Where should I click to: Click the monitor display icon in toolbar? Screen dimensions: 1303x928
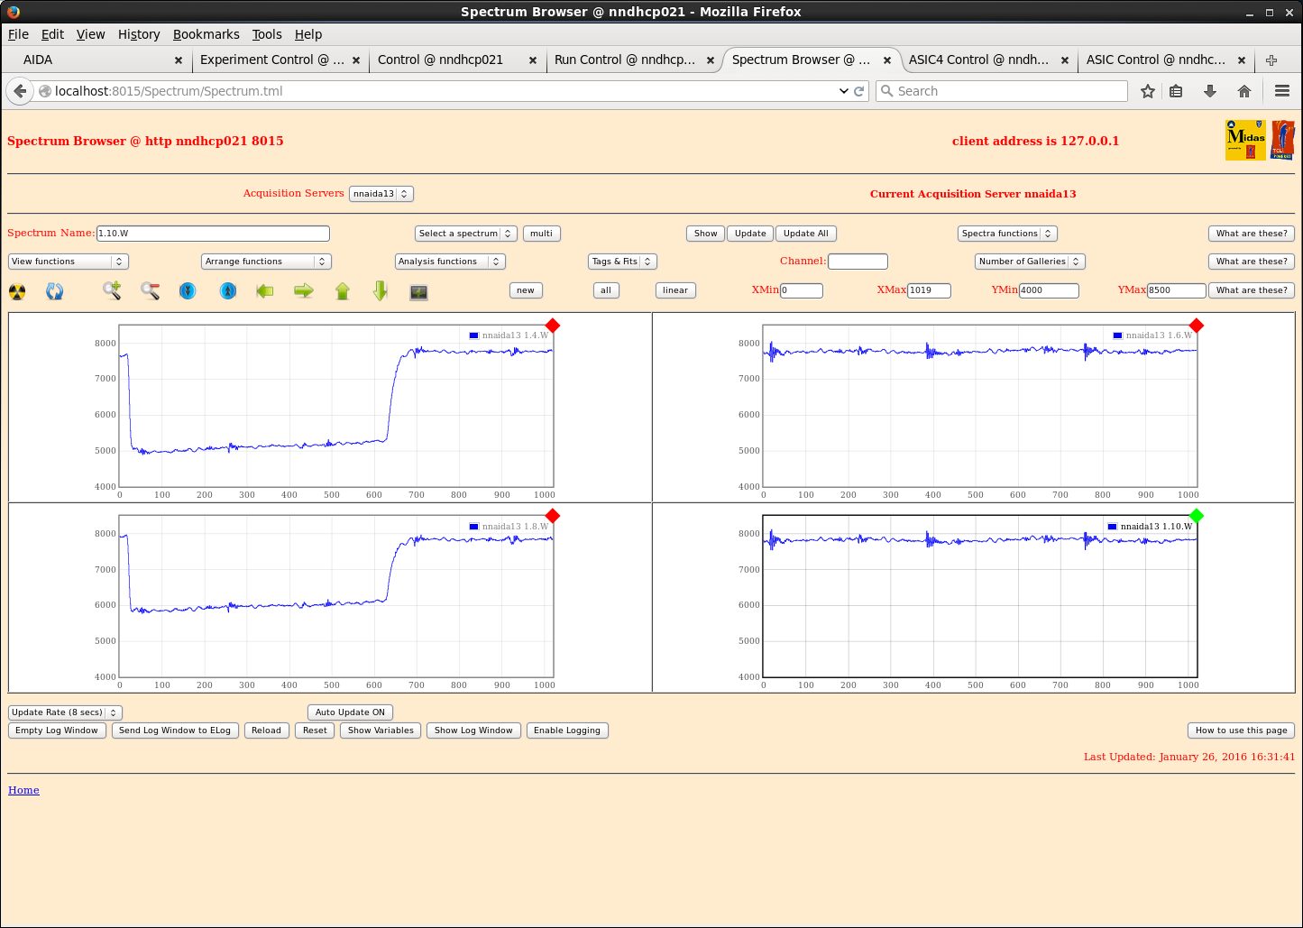418,291
